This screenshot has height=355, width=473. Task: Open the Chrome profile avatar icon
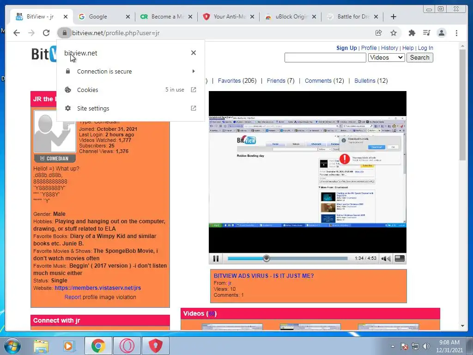[442, 33]
